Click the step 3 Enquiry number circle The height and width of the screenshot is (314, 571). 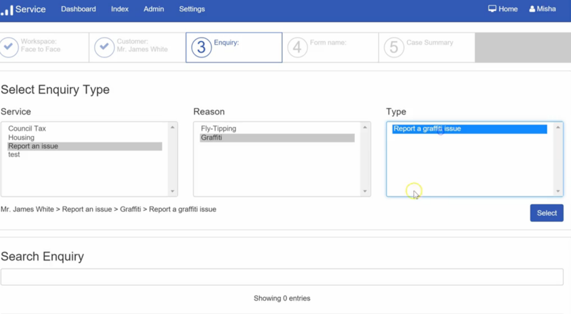pos(201,47)
